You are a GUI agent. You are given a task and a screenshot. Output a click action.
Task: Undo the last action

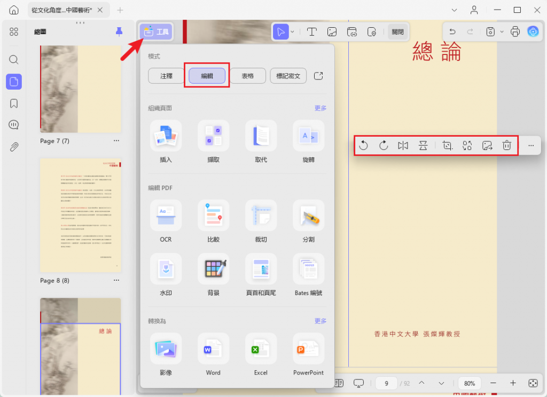click(x=452, y=31)
